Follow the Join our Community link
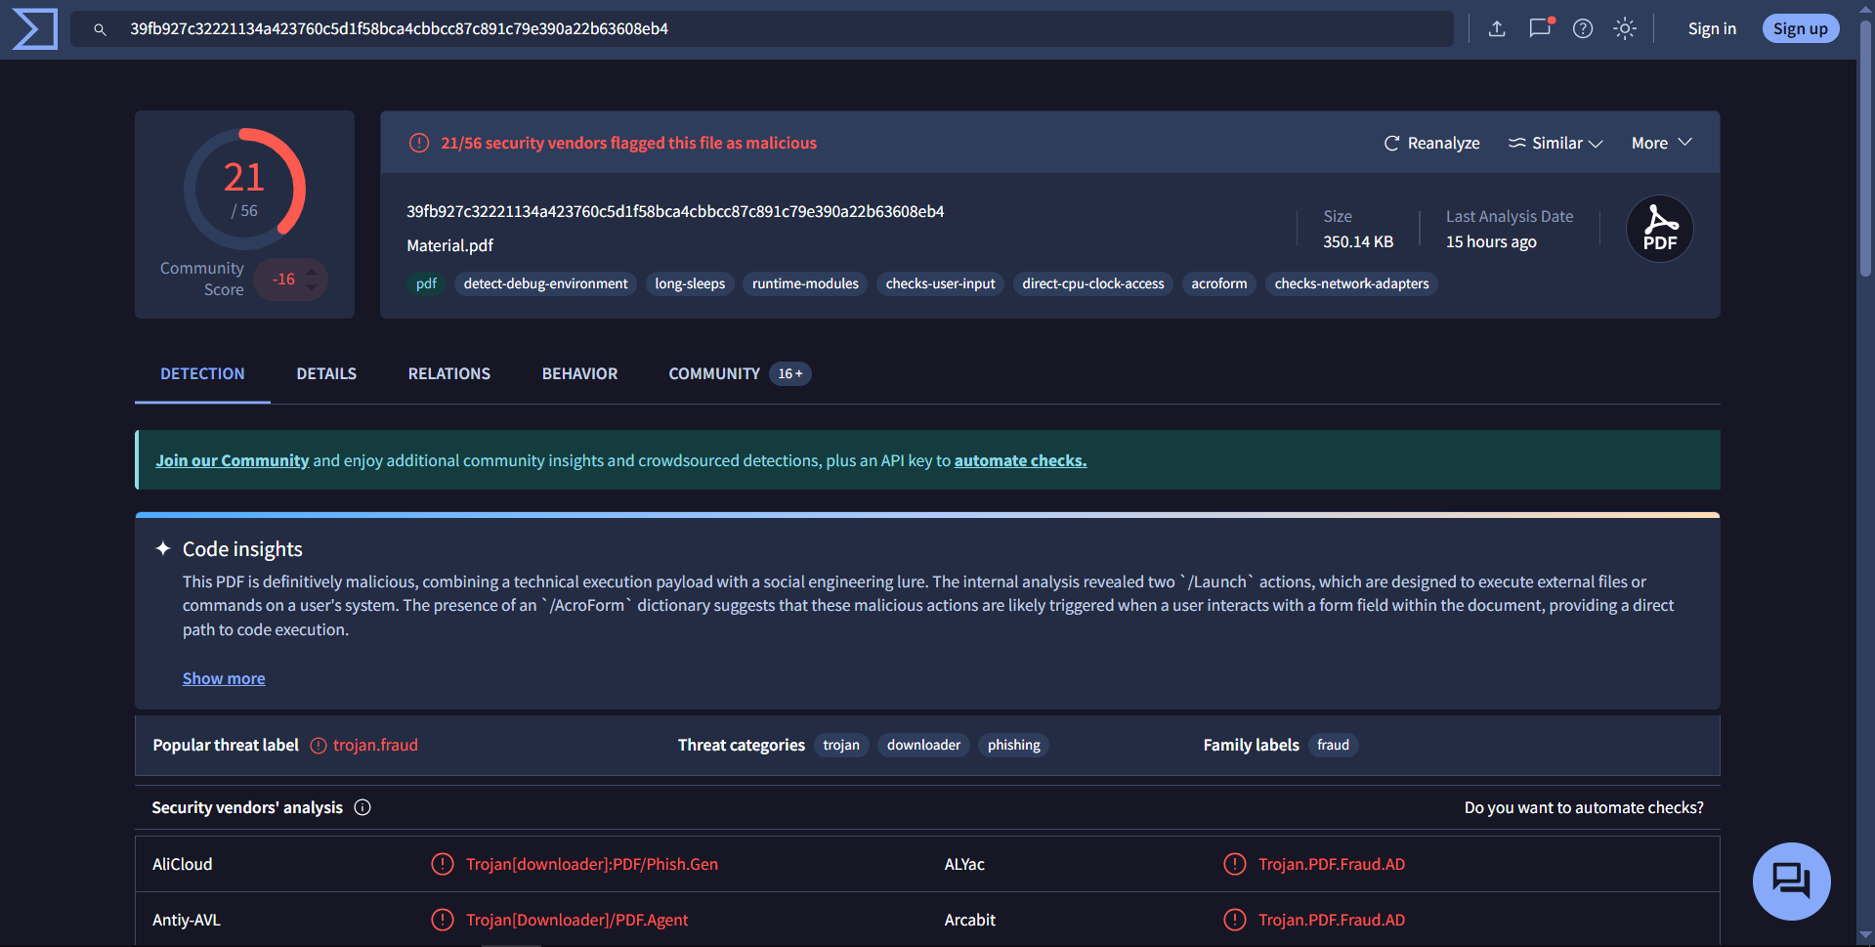 (x=232, y=459)
